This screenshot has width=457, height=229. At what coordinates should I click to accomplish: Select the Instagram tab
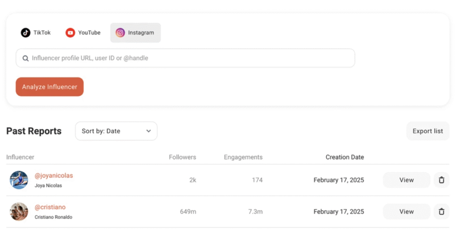(x=136, y=33)
